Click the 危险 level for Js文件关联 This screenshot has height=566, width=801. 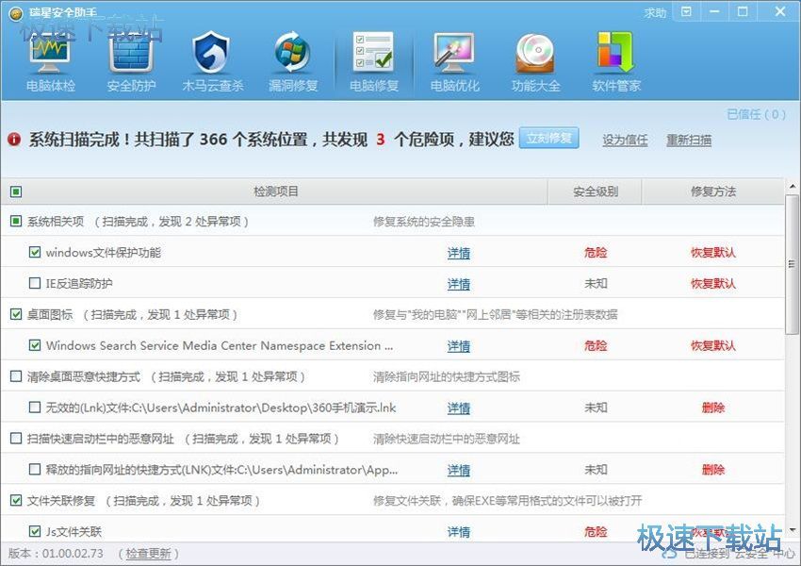point(596,532)
